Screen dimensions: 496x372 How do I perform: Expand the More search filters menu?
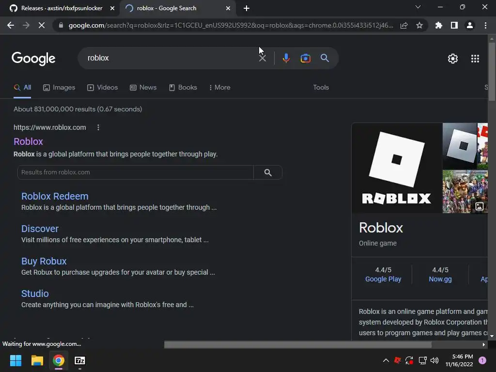click(219, 88)
